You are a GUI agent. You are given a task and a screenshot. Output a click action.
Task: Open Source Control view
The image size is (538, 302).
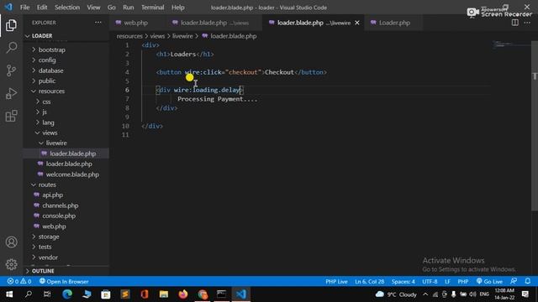(x=11, y=70)
